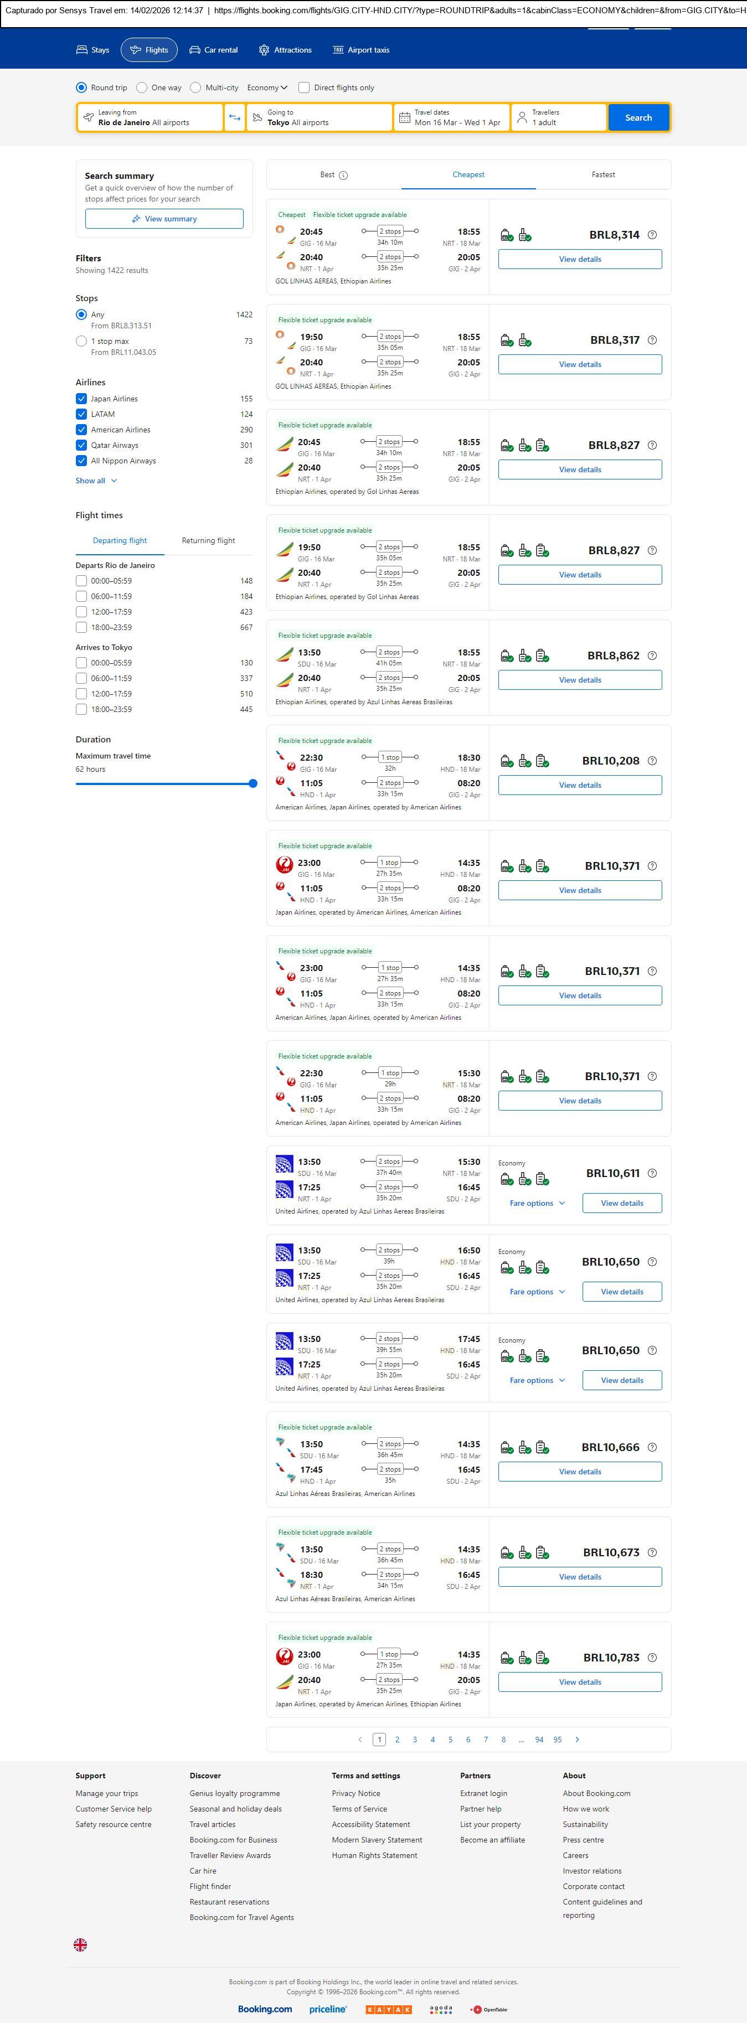Click the UK flag language icon
747x2023 pixels.
pos(80,1944)
